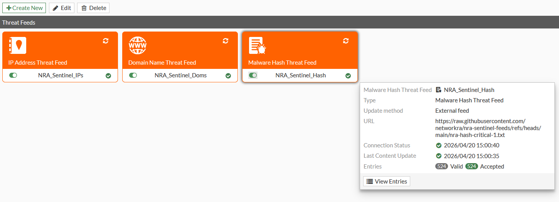Click the Type value Malware Hash Threat Feed

470,100
